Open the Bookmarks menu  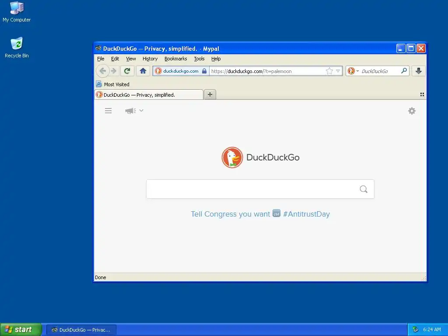point(176,59)
